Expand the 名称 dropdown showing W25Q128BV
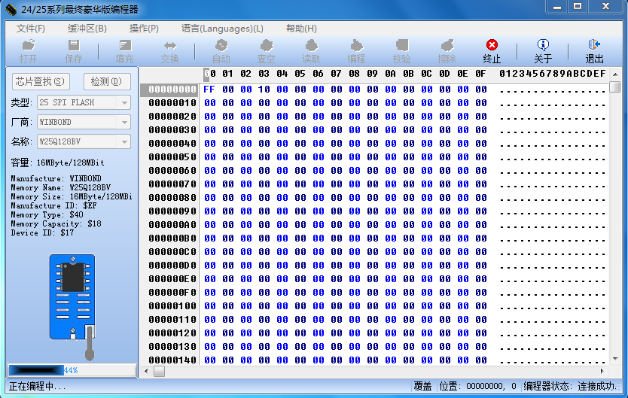 tap(124, 141)
